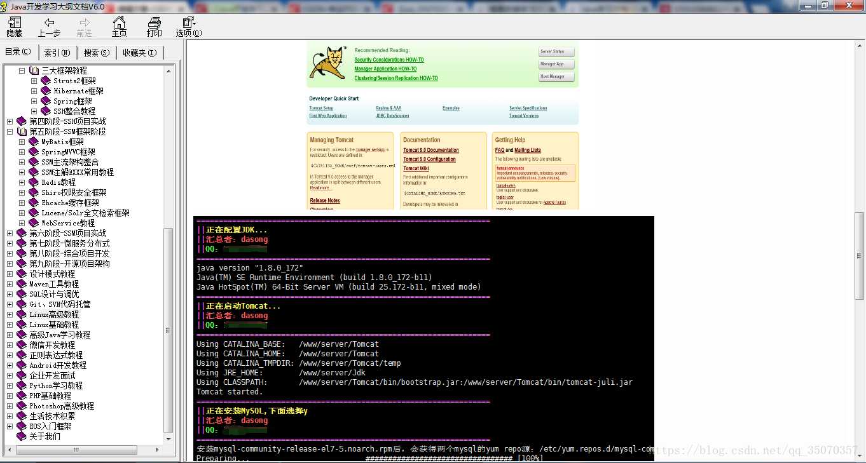Expand the 第八阶段-综合项目开发 node
The height and width of the screenshot is (463, 866).
click(x=10, y=253)
